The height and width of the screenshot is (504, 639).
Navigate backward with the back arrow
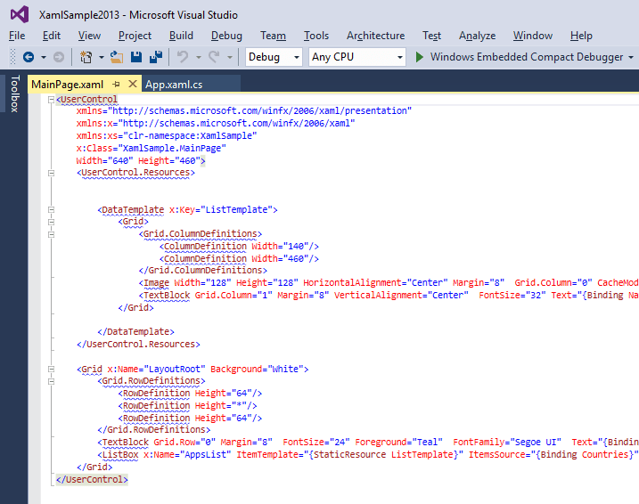point(29,57)
